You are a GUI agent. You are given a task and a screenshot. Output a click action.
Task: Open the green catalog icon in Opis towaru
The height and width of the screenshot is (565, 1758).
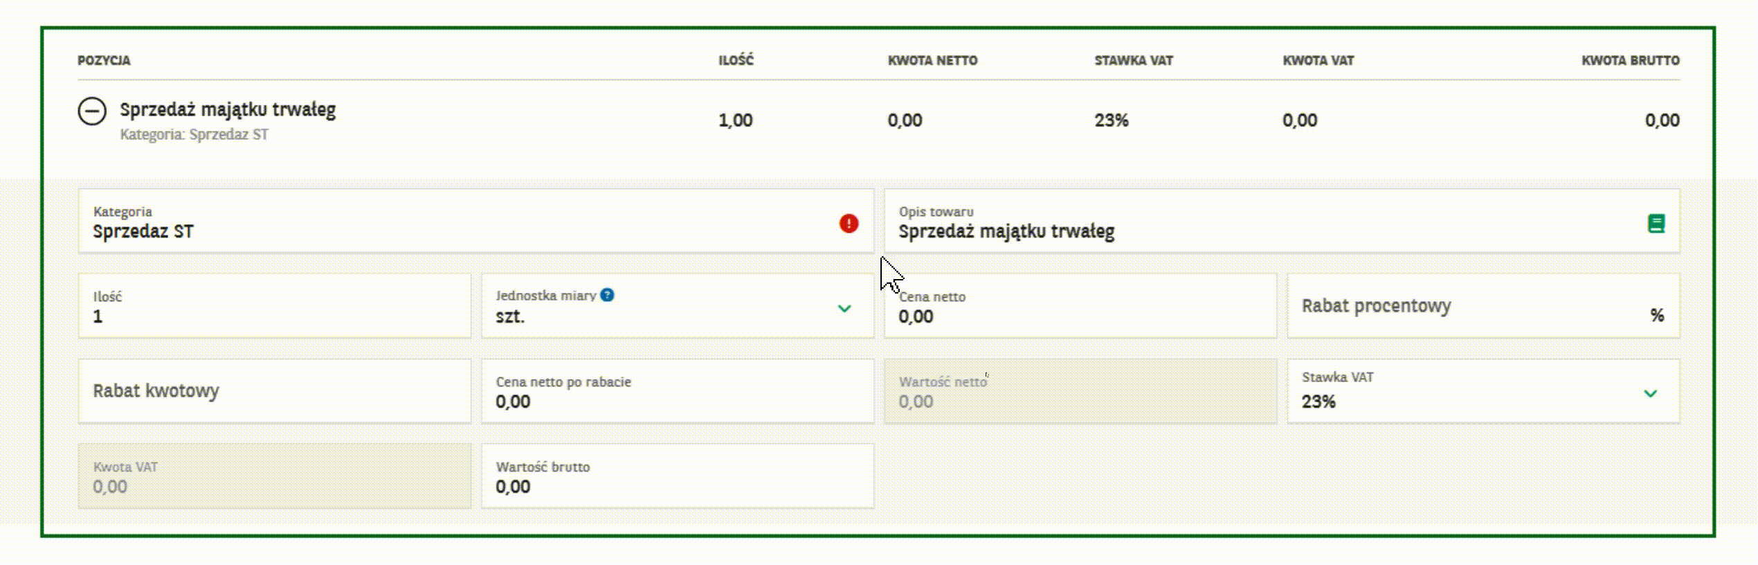[x=1656, y=224]
